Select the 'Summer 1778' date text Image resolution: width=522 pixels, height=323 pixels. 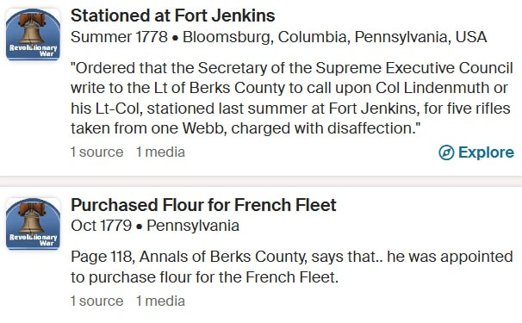coord(119,37)
